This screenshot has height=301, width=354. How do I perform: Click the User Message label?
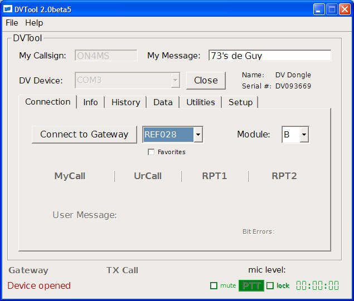(85, 215)
